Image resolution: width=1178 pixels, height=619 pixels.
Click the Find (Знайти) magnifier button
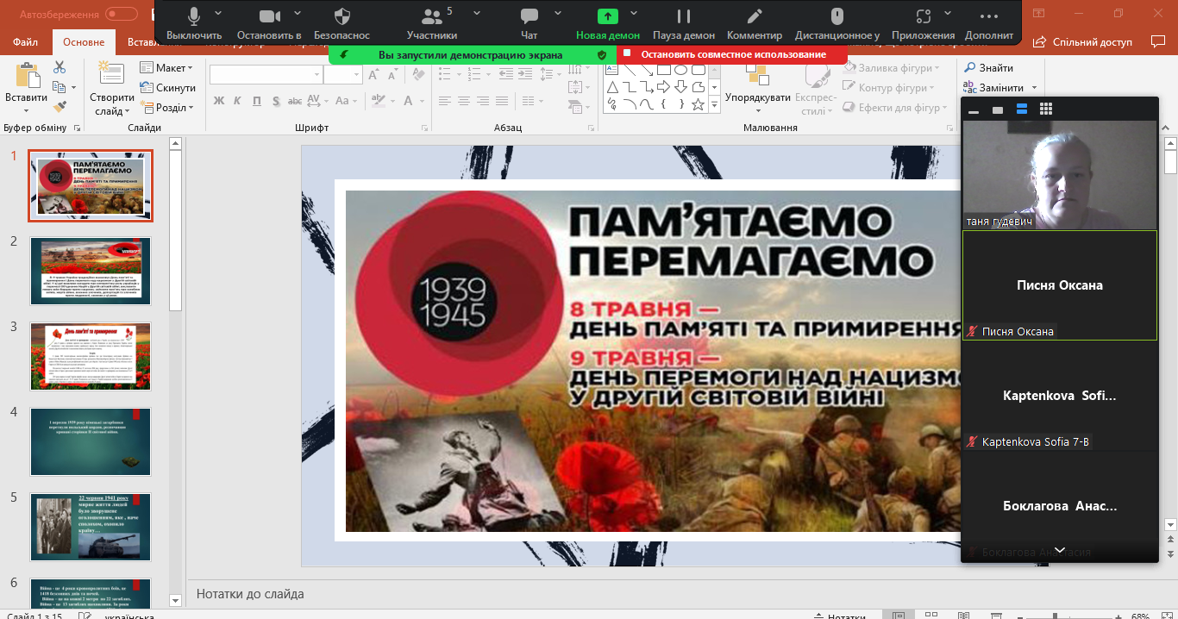(988, 68)
